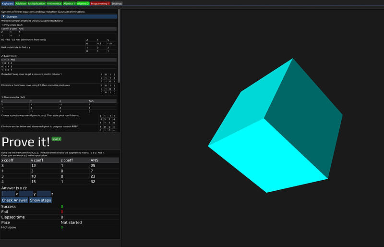Viewport: 384px width, 247px height.
Task: Click the '2) Easier (3x3)' example heading
Action: tap(9, 56)
